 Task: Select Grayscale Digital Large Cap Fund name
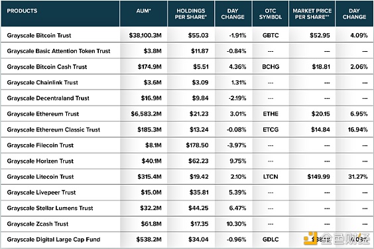coord(54,240)
